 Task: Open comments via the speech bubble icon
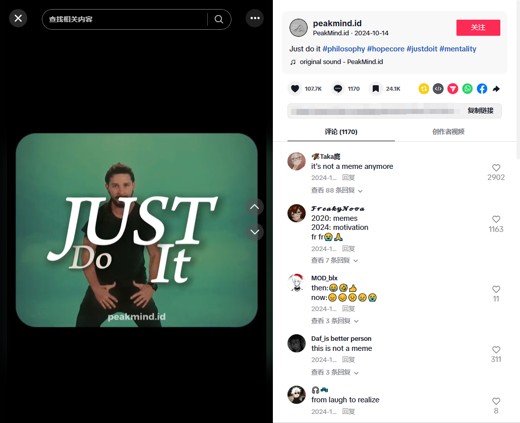tap(338, 89)
